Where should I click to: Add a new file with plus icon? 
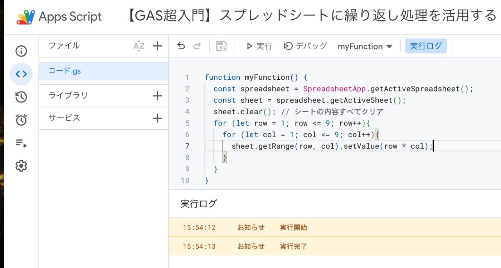click(x=157, y=46)
